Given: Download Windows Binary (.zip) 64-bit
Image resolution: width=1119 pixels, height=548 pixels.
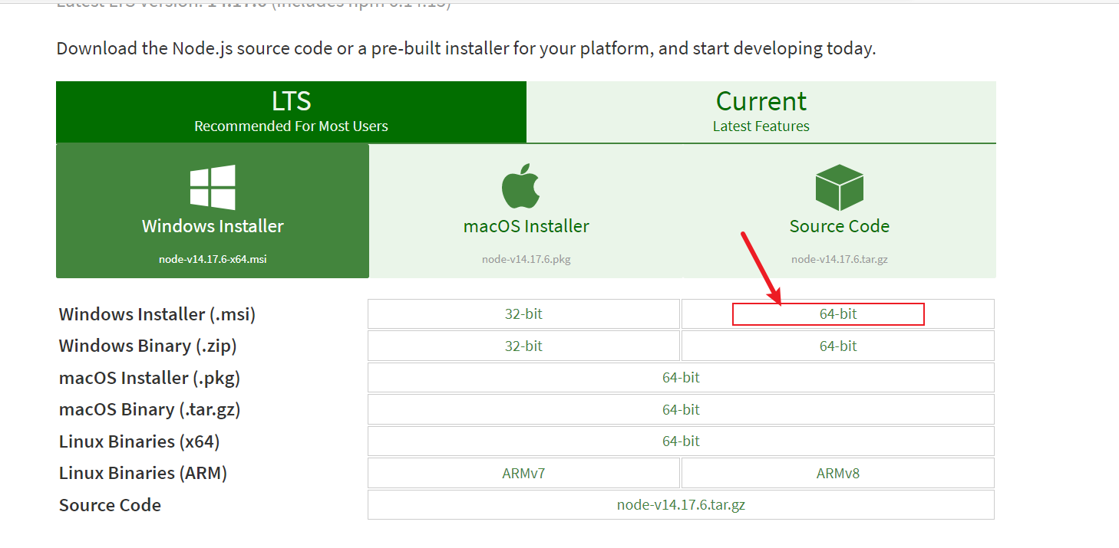Looking at the screenshot, I should tap(838, 346).
